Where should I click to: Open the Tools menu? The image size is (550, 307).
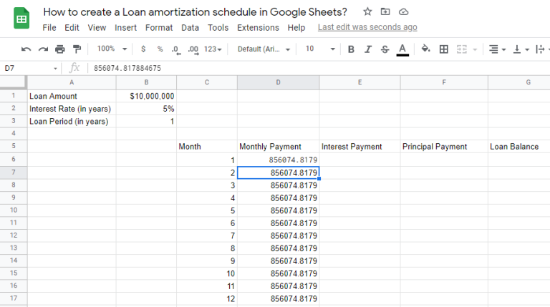click(218, 28)
